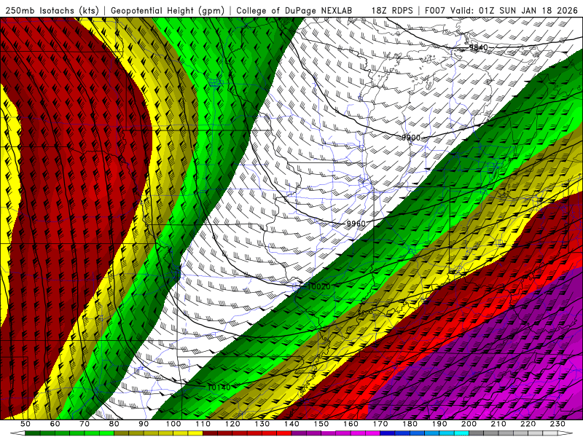Click the 200 value on the color scale

(469, 424)
